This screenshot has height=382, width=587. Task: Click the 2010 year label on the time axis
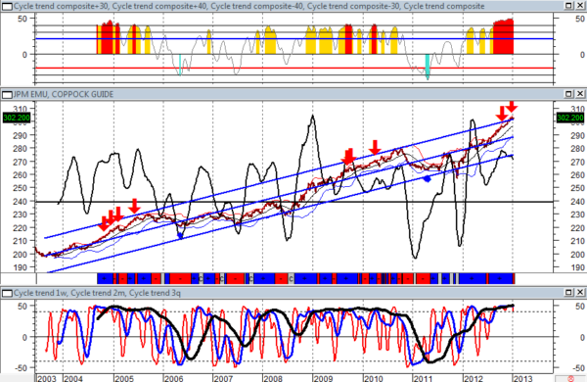click(374, 378)
